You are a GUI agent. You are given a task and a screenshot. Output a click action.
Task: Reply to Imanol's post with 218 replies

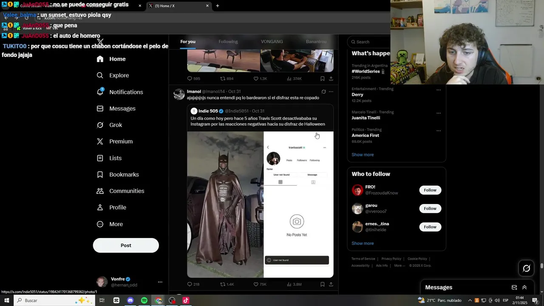tap(193, 284)
